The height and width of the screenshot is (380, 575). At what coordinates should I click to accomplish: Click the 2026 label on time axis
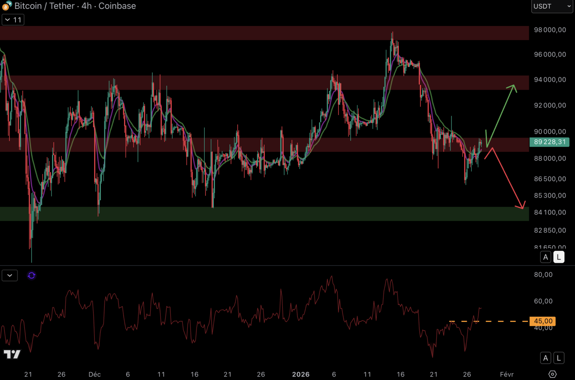pyautogui.click(x=301, y=374)
